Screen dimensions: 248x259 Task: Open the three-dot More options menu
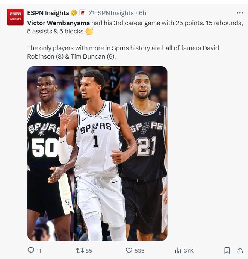(x=240, y=13)
